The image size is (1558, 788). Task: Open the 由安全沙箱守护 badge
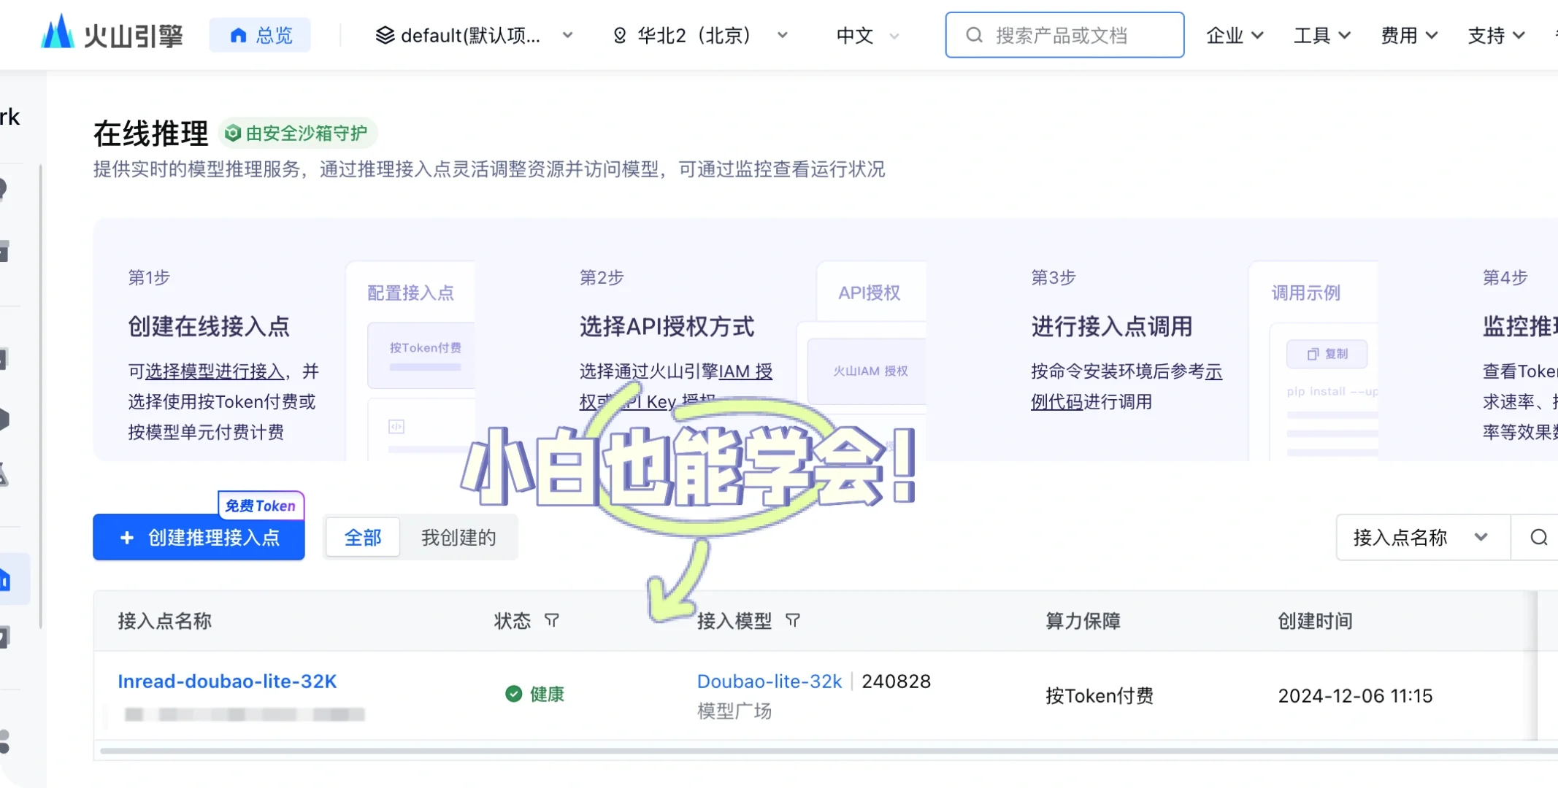pyautogui.click(x=298, y=133)
